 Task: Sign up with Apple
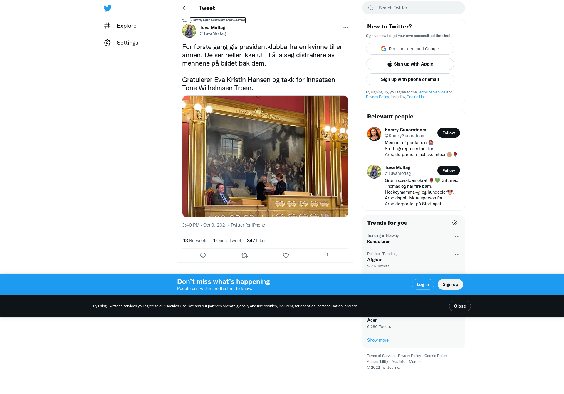[x=410, y=64]
